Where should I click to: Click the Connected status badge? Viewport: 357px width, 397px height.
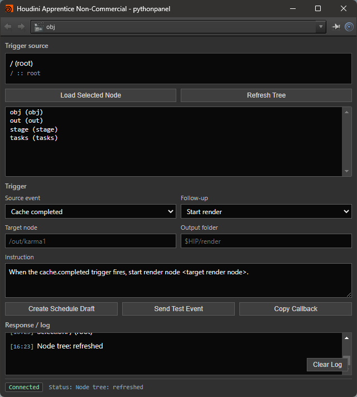point(24,387)
